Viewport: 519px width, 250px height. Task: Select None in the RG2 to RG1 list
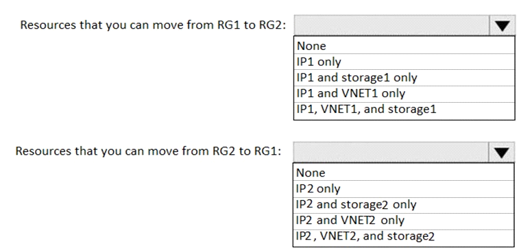coord(404,173)
